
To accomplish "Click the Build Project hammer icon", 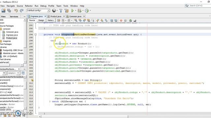I will pos(61,10).
